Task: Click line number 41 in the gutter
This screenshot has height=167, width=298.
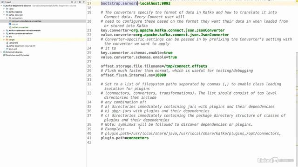Action: [x=89, y=138]
